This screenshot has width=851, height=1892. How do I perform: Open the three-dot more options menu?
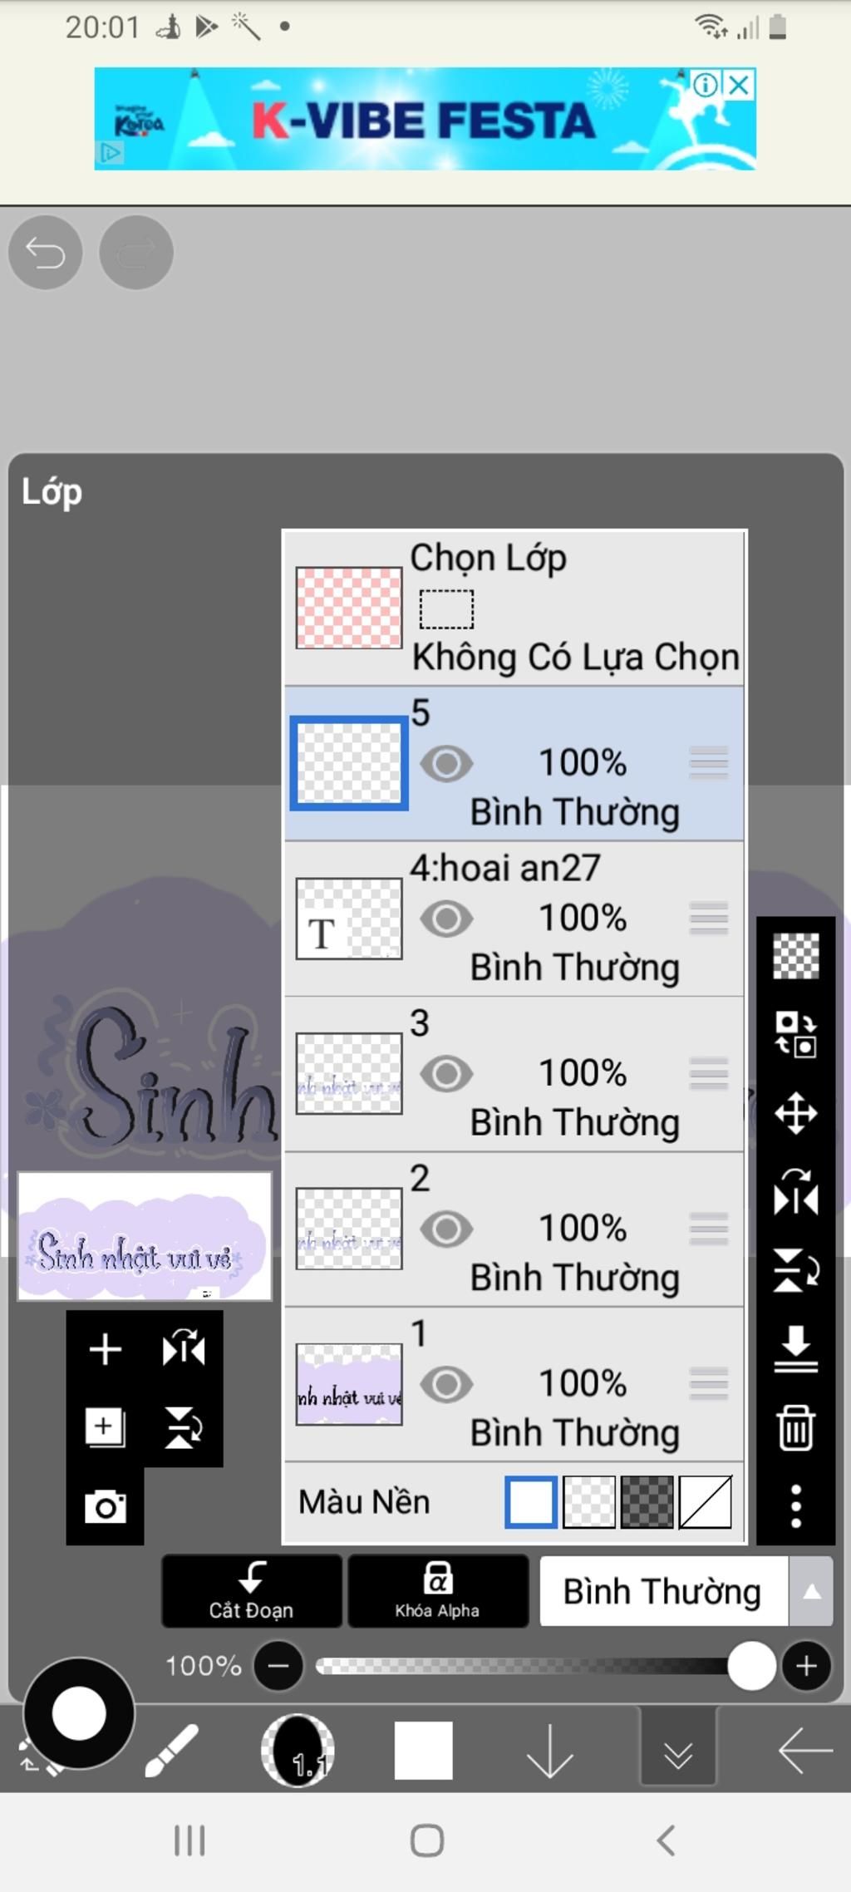click(x=795, y=1505)
